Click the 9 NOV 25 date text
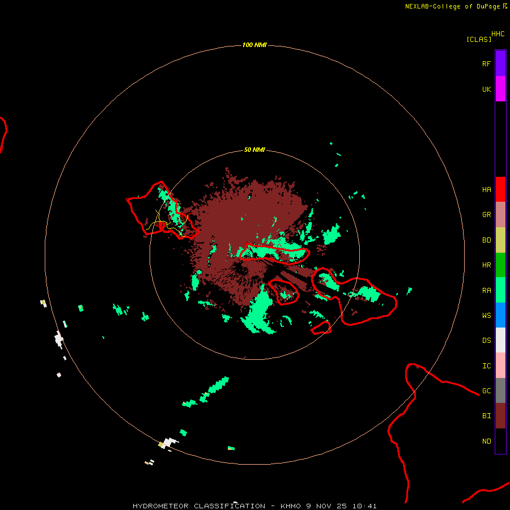The width and height of the screenshot is (510, 510). coord(326,506)
